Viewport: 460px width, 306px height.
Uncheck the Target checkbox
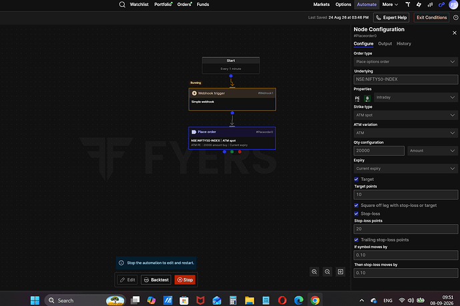(x=356, y=179)
